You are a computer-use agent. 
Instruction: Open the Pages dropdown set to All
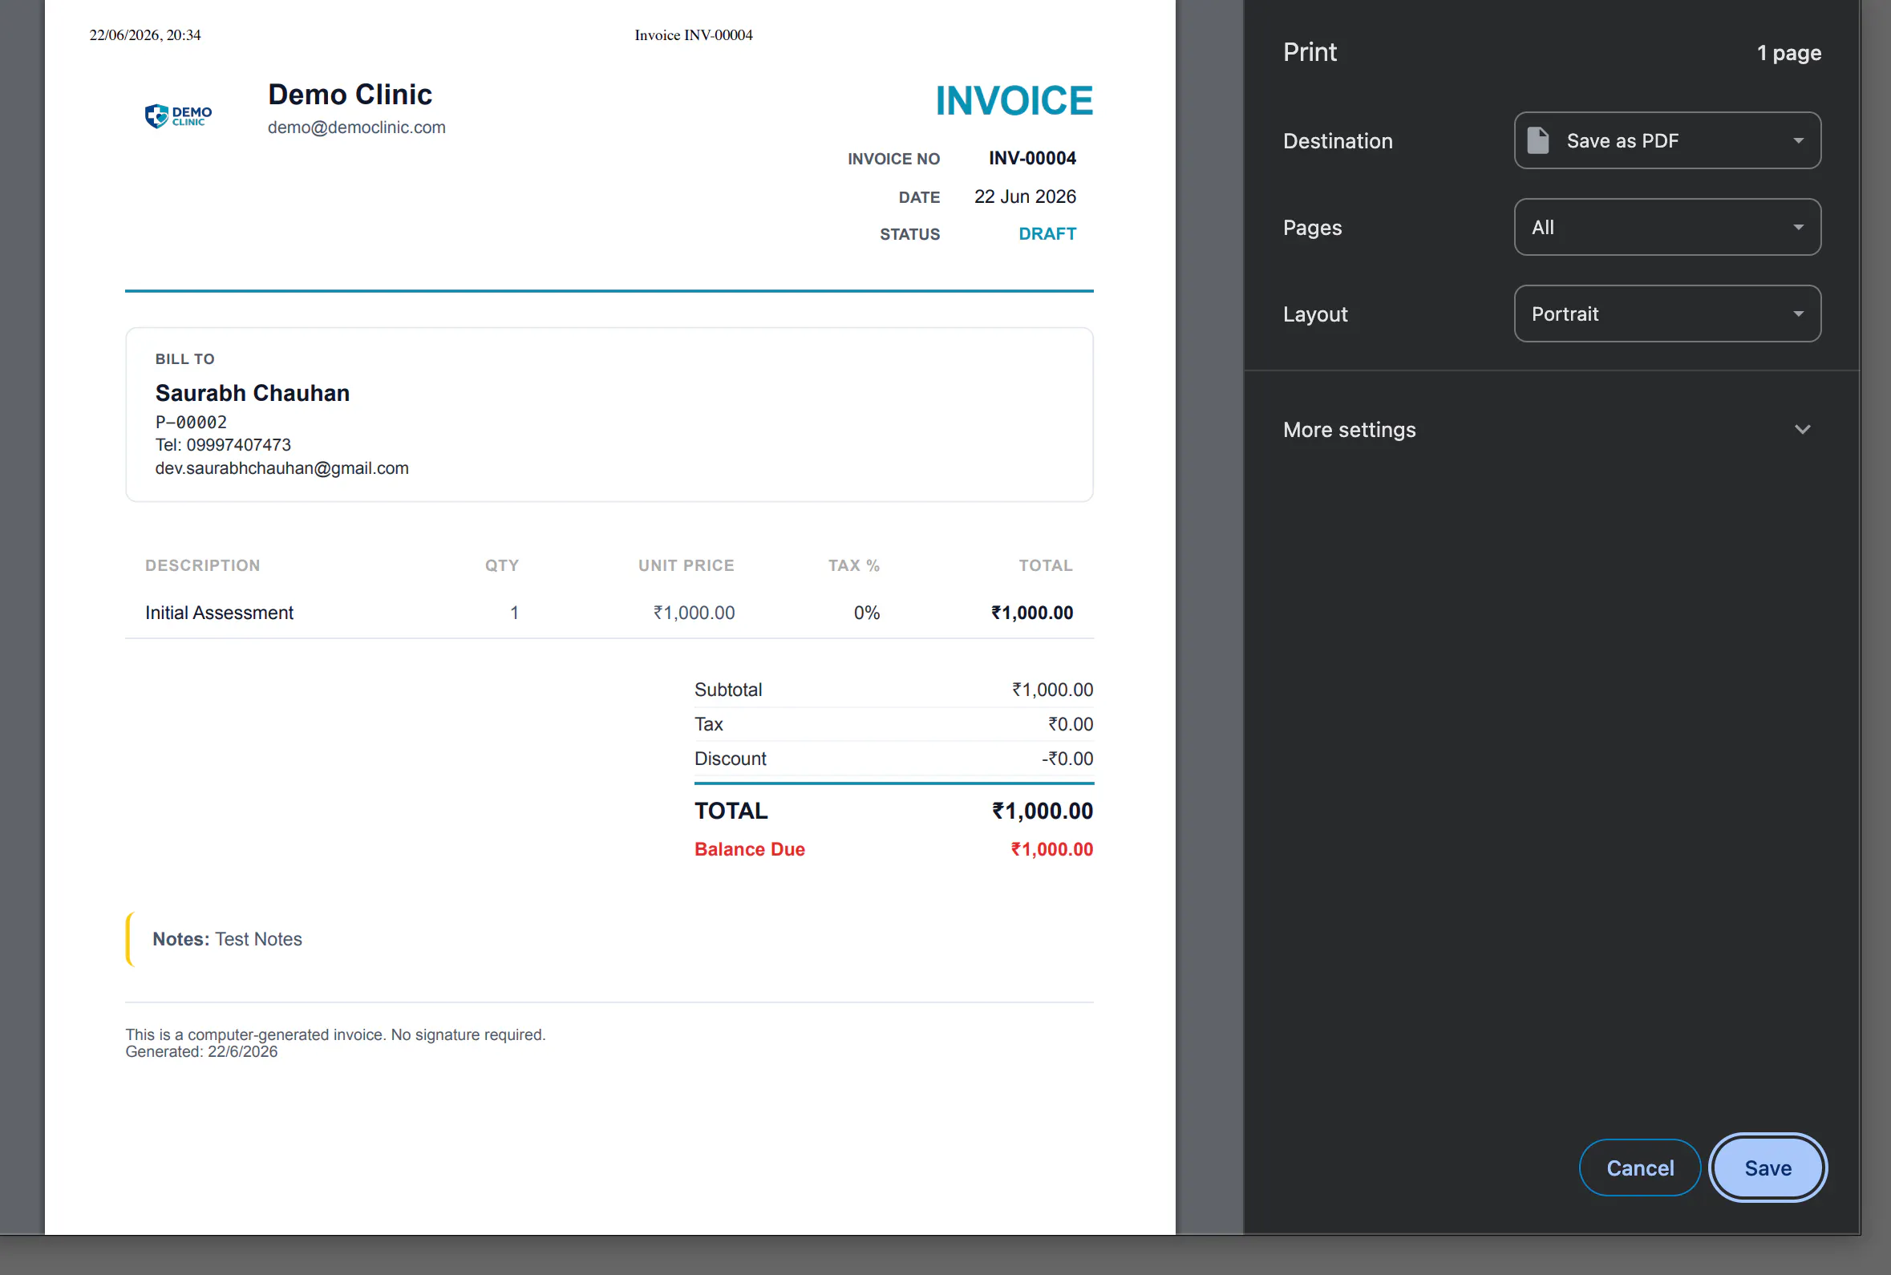(1666, 227)
